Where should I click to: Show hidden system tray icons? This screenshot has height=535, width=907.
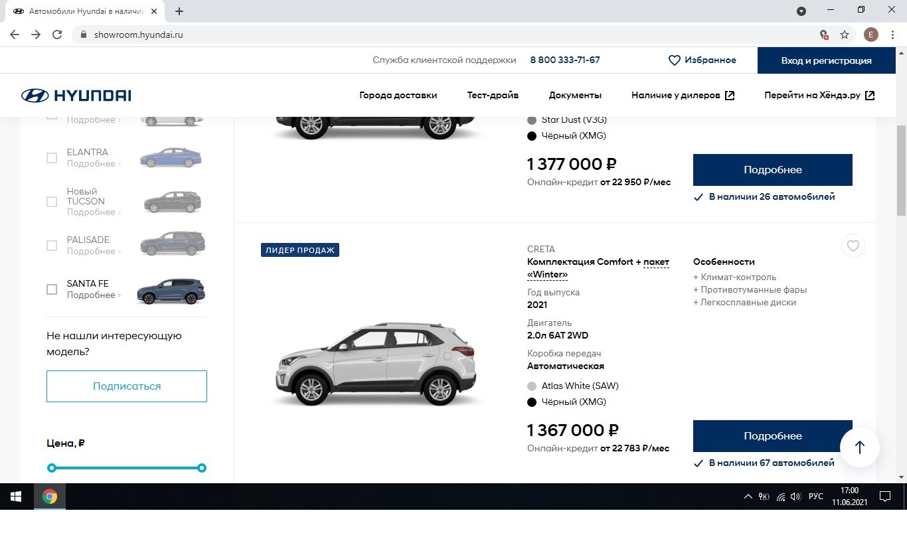748,497
